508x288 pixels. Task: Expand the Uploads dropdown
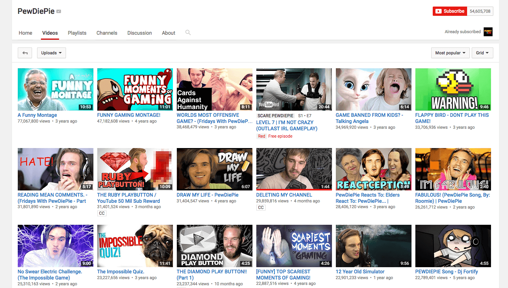click(51, 53)
